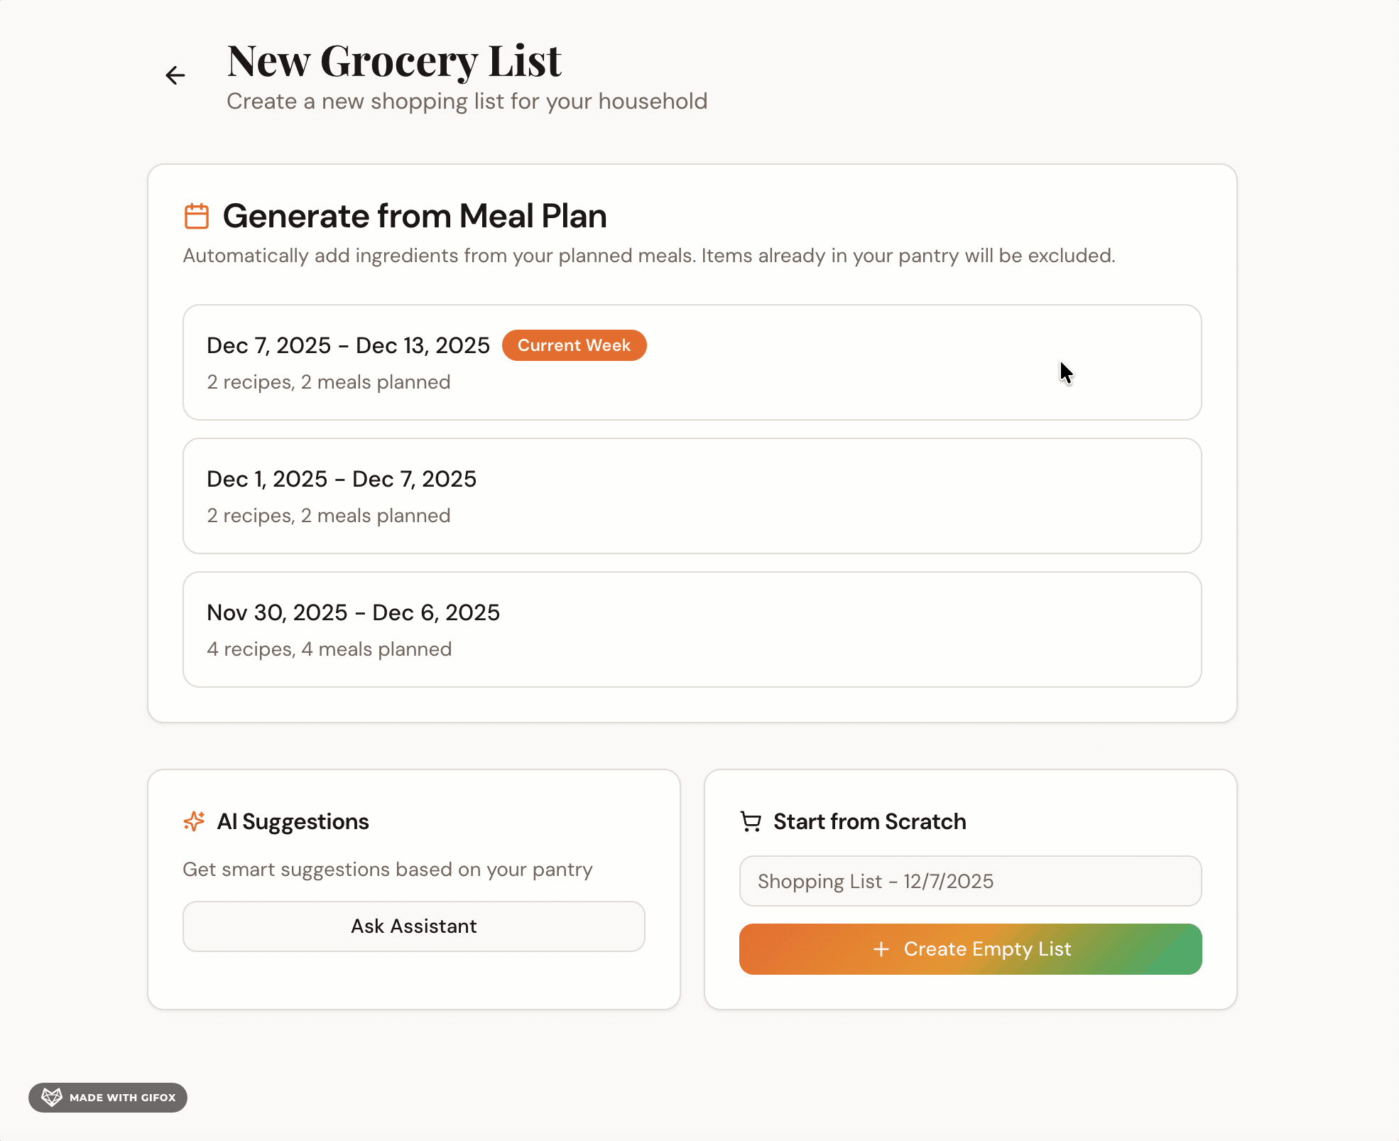
Task: Click "Get smart suggestions based on your pantry"
Action: click(388, 870)
